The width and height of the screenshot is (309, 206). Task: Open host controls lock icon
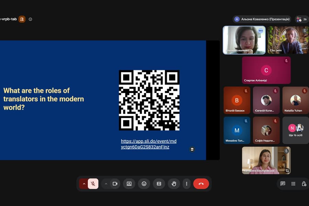(304, 184)
